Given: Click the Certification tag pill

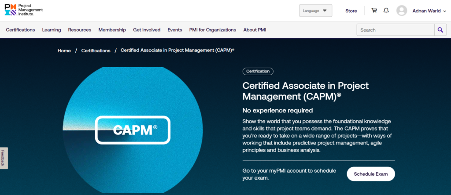Looking at the screenshot, I should coord(258,71).
